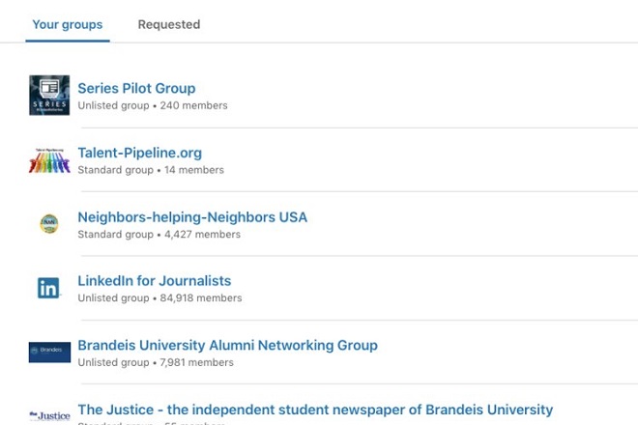638x425 pixels.
Task: Click the LinkedIn logo icon for Journalists group
Action: [x=49, y=288]
